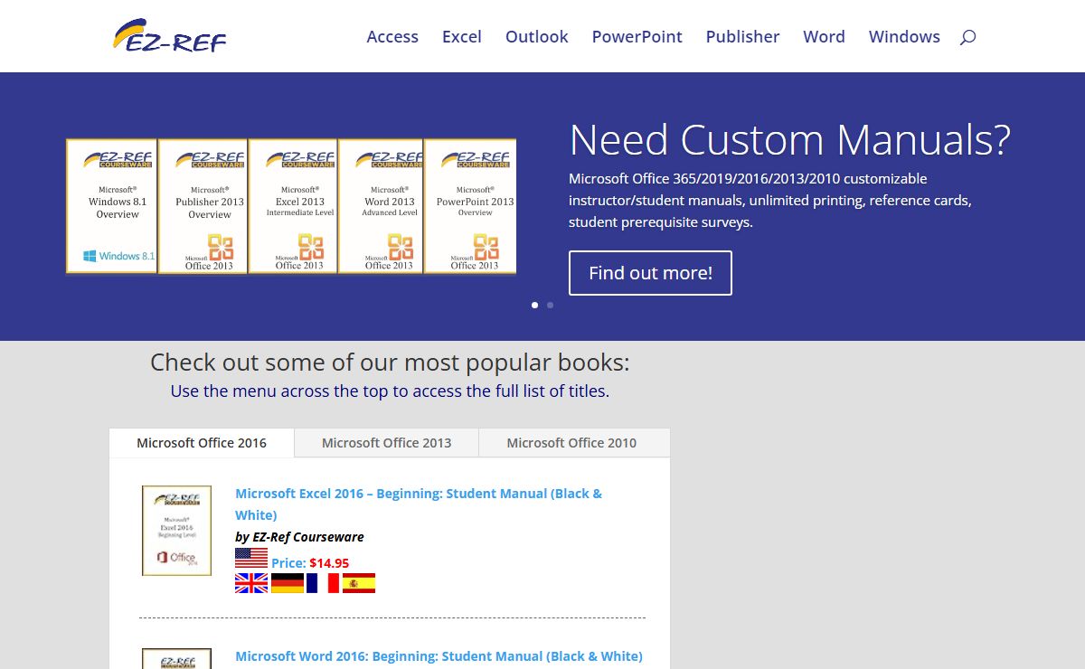Select the UK flag icon
The image size is (1085, 669).
pyautogui.click(x=251, y=583)
